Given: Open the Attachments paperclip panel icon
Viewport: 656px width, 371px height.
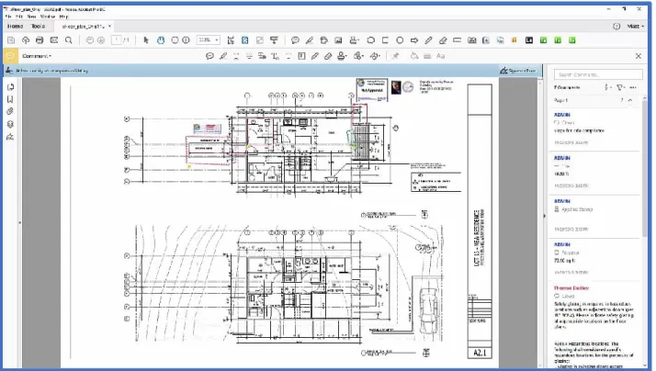Looking at the screenshot, I should [10, 111].
